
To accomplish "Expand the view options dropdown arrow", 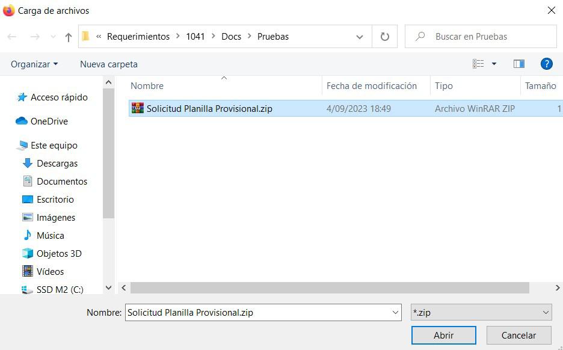I will click(494, 64).
